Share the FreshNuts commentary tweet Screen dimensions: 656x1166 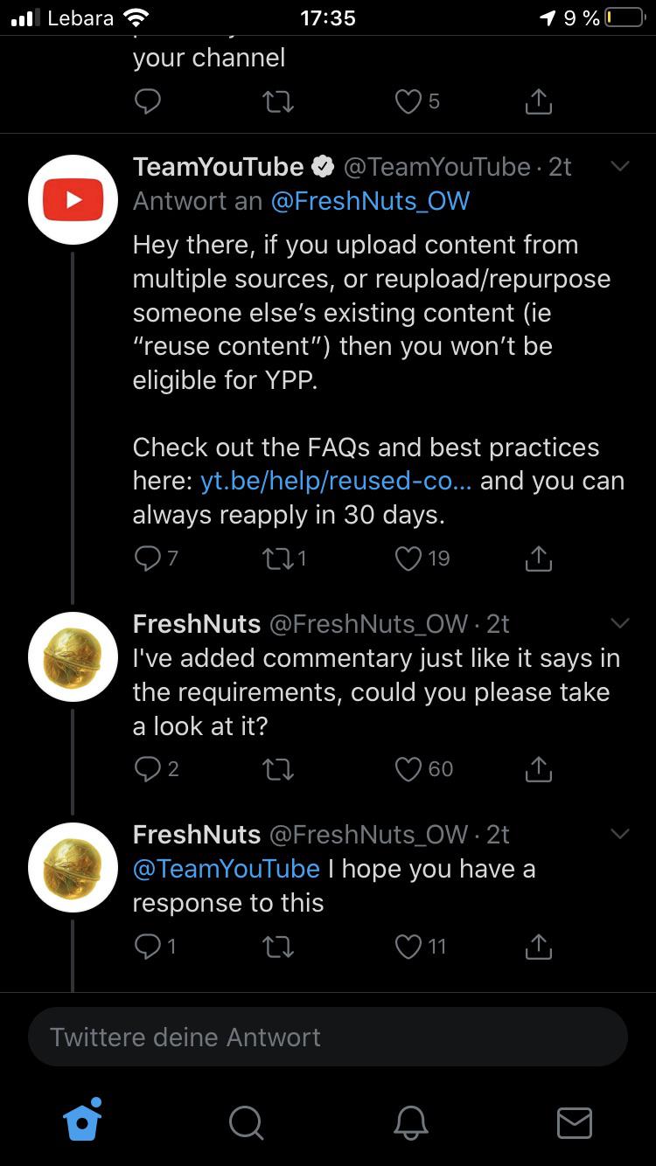coord(539,768)
